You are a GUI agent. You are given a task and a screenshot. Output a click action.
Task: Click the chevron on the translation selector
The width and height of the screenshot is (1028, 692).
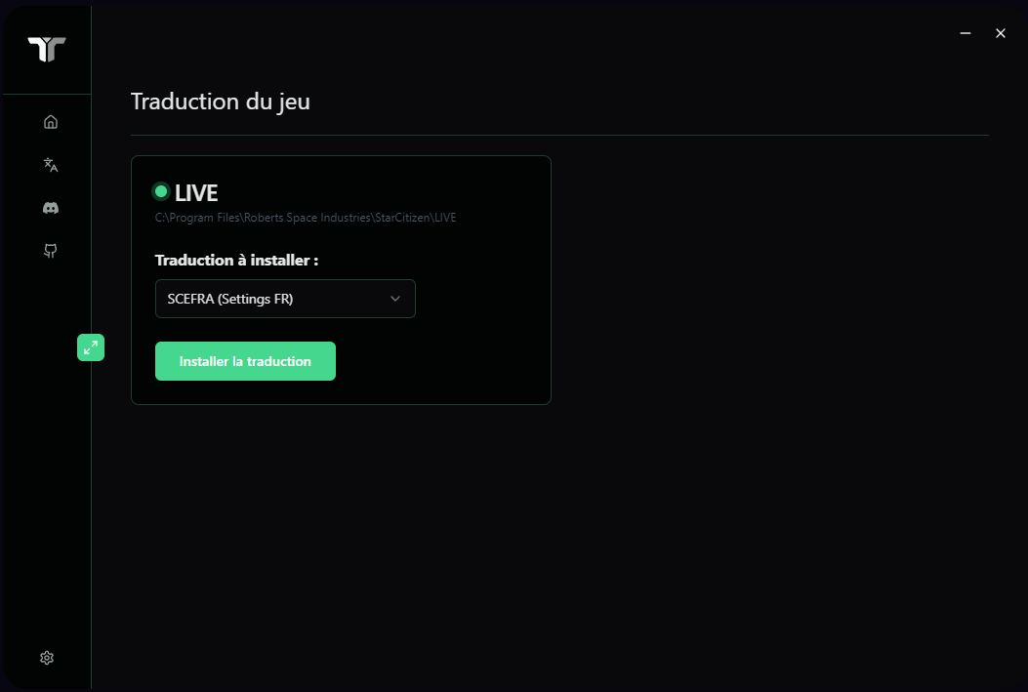394,299
